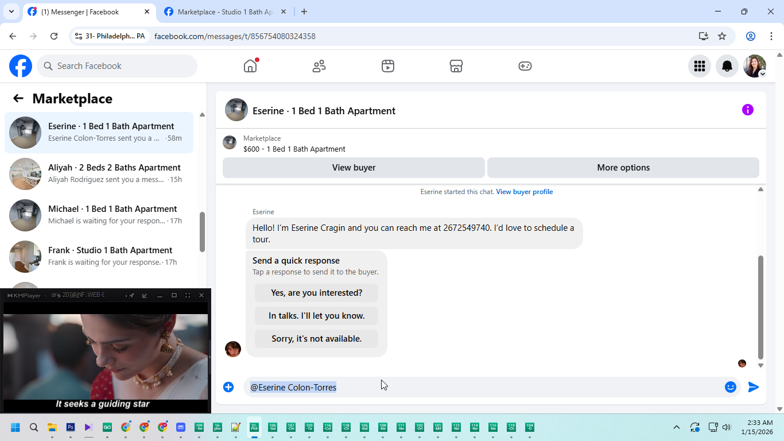Click the Facebook logo
The image size is (784, 441).
coord(21,66)
